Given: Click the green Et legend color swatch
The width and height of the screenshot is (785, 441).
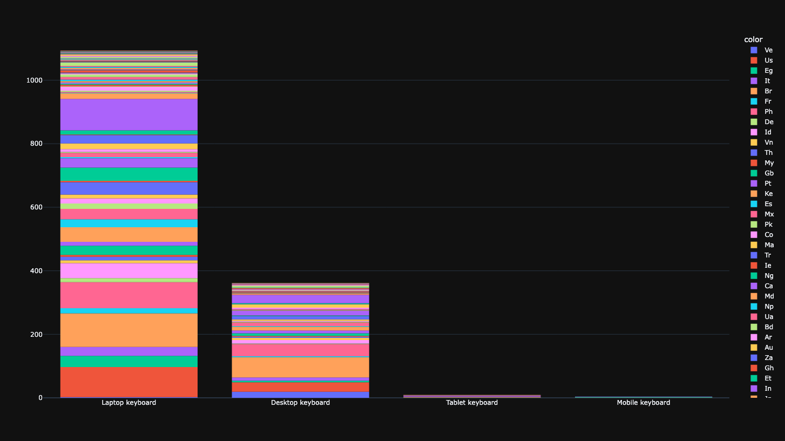Looking at the screenshot, I should point(754,378).
